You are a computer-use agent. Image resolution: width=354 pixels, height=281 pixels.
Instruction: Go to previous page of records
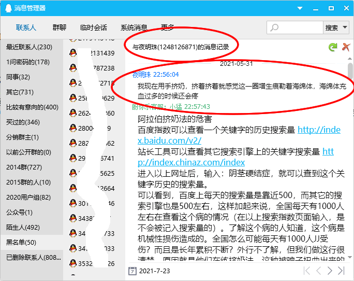319,271
